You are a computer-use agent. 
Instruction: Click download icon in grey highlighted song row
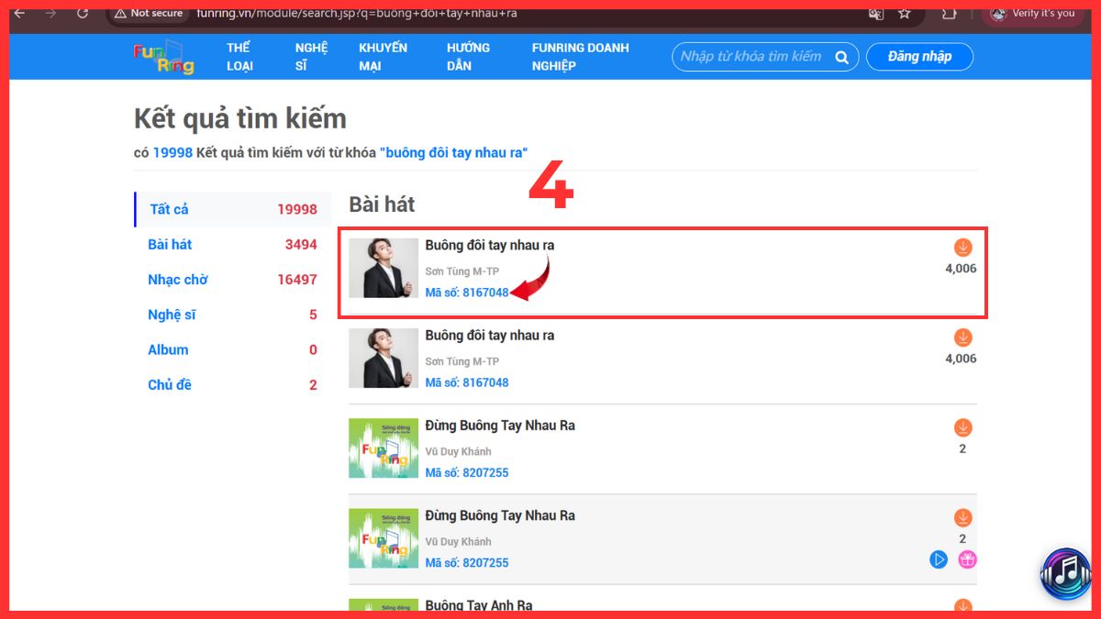point(962,517)
